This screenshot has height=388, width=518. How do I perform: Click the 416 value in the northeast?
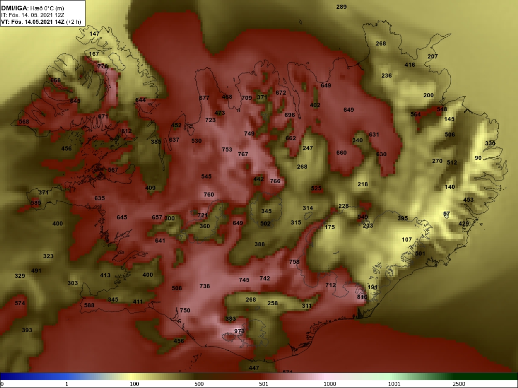pos(410,65)
